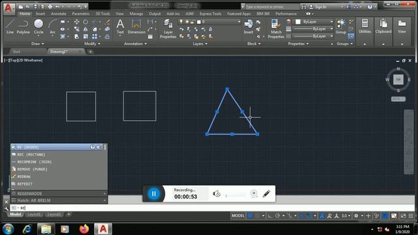The height and width of the screenshot is (235, 418).
Task: Toggle grid display in status bar
Action: (250, 215)
